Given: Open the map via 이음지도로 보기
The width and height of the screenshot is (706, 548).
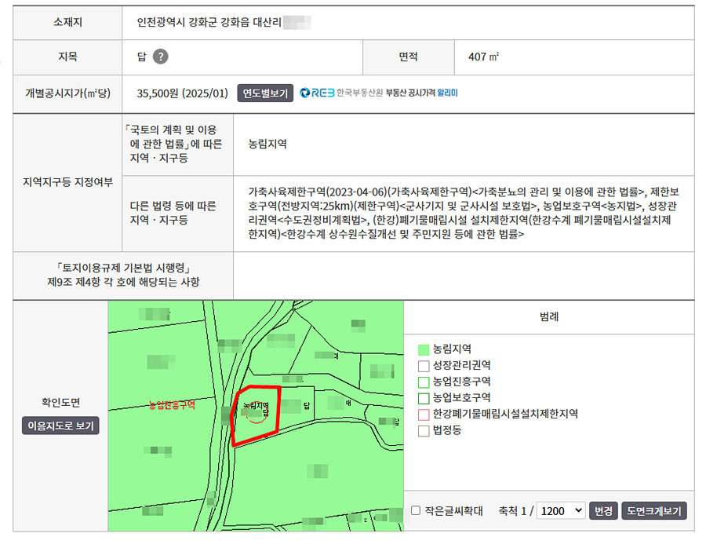Looking at the screenshot, I should (60, 426).
